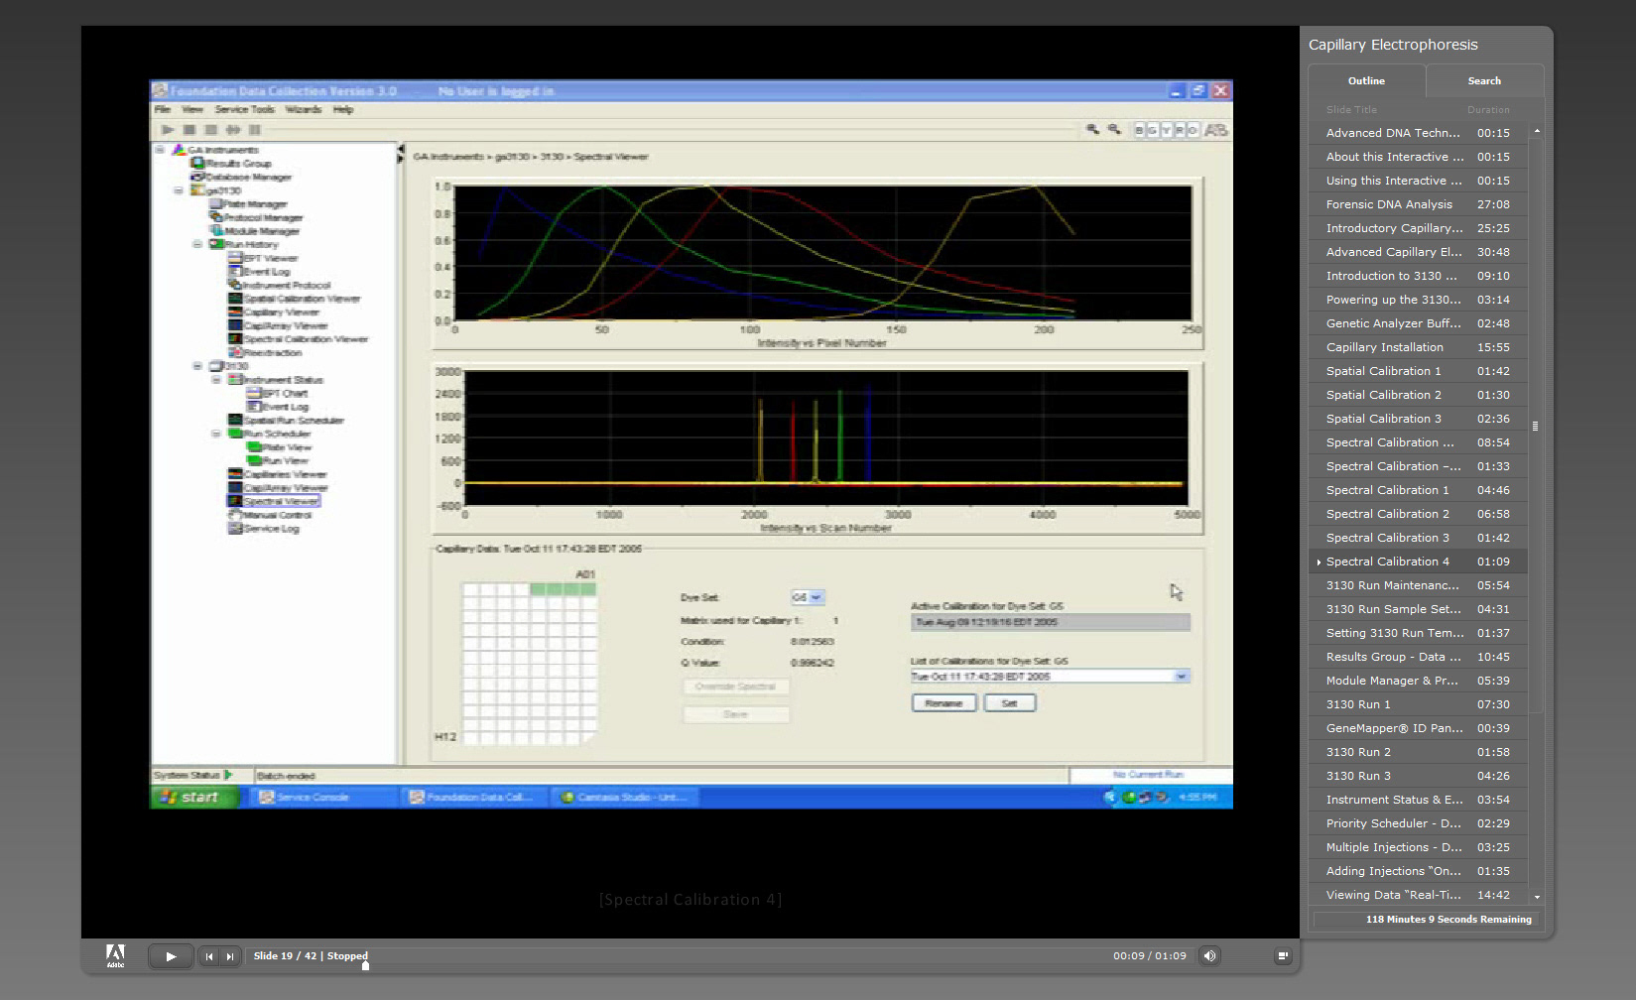Open the Service Tools menu

pyautogui.click(x=244, y=109)
